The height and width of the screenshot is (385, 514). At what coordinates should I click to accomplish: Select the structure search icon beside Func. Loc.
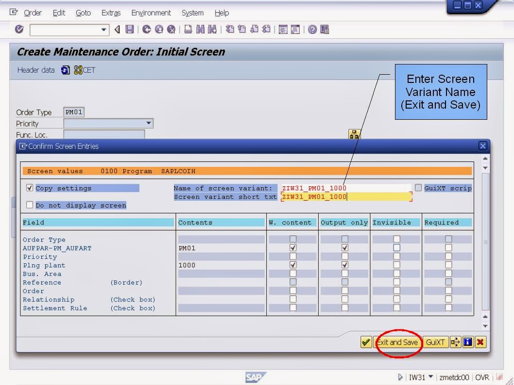(x=354, y=133)
